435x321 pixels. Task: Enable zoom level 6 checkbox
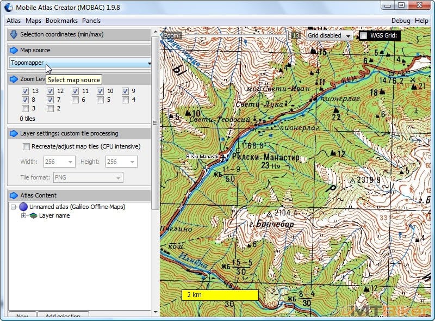(75, 100)
